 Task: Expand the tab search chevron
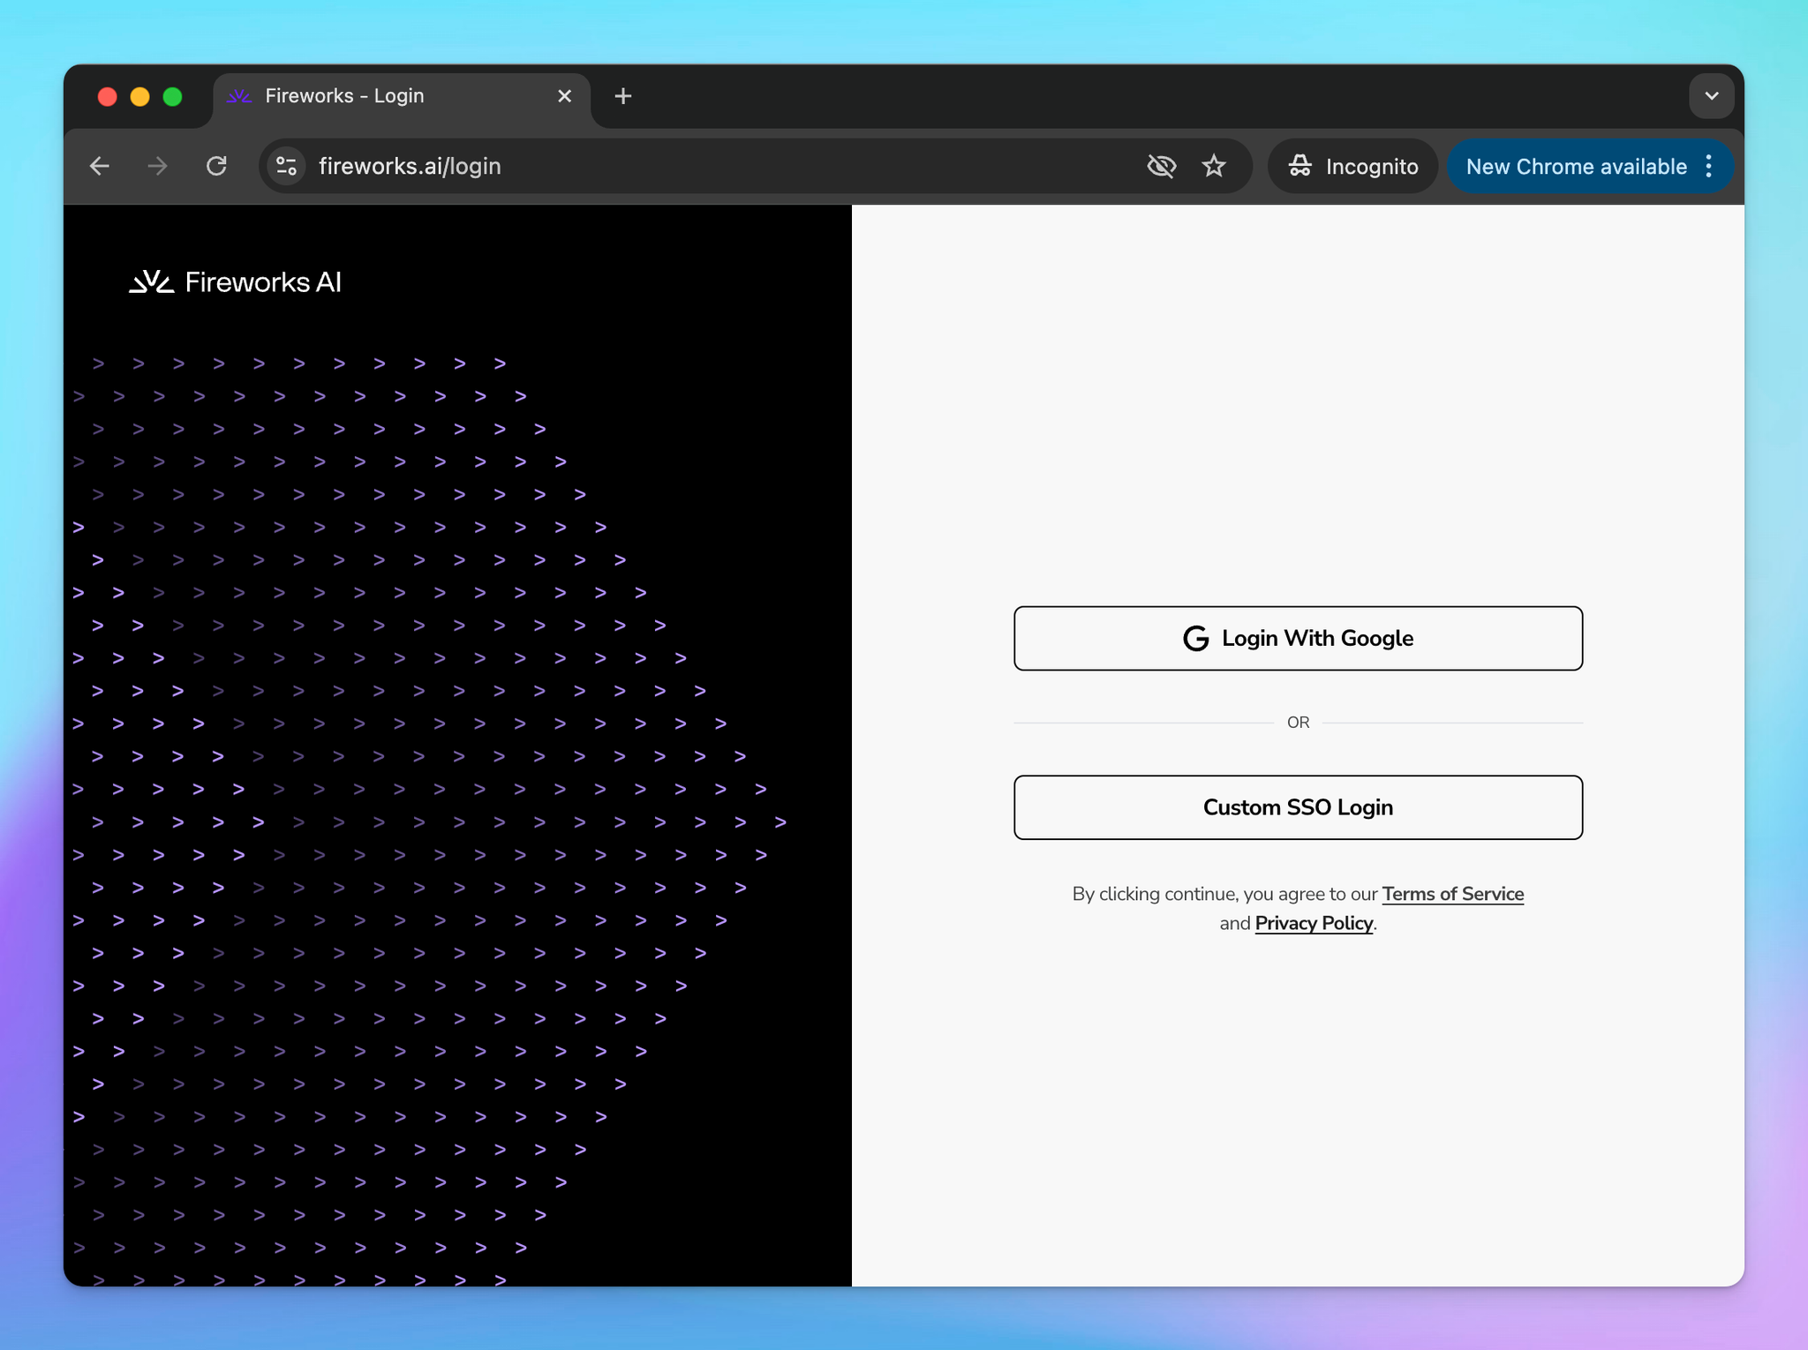(1711, 96)
